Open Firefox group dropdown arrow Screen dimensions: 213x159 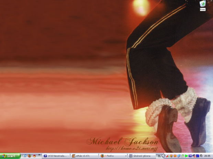point(126,156)
